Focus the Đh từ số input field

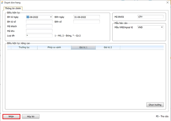tap(39, 22)
